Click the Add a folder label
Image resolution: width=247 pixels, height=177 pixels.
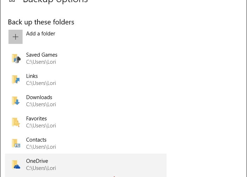tap(41, 34)
